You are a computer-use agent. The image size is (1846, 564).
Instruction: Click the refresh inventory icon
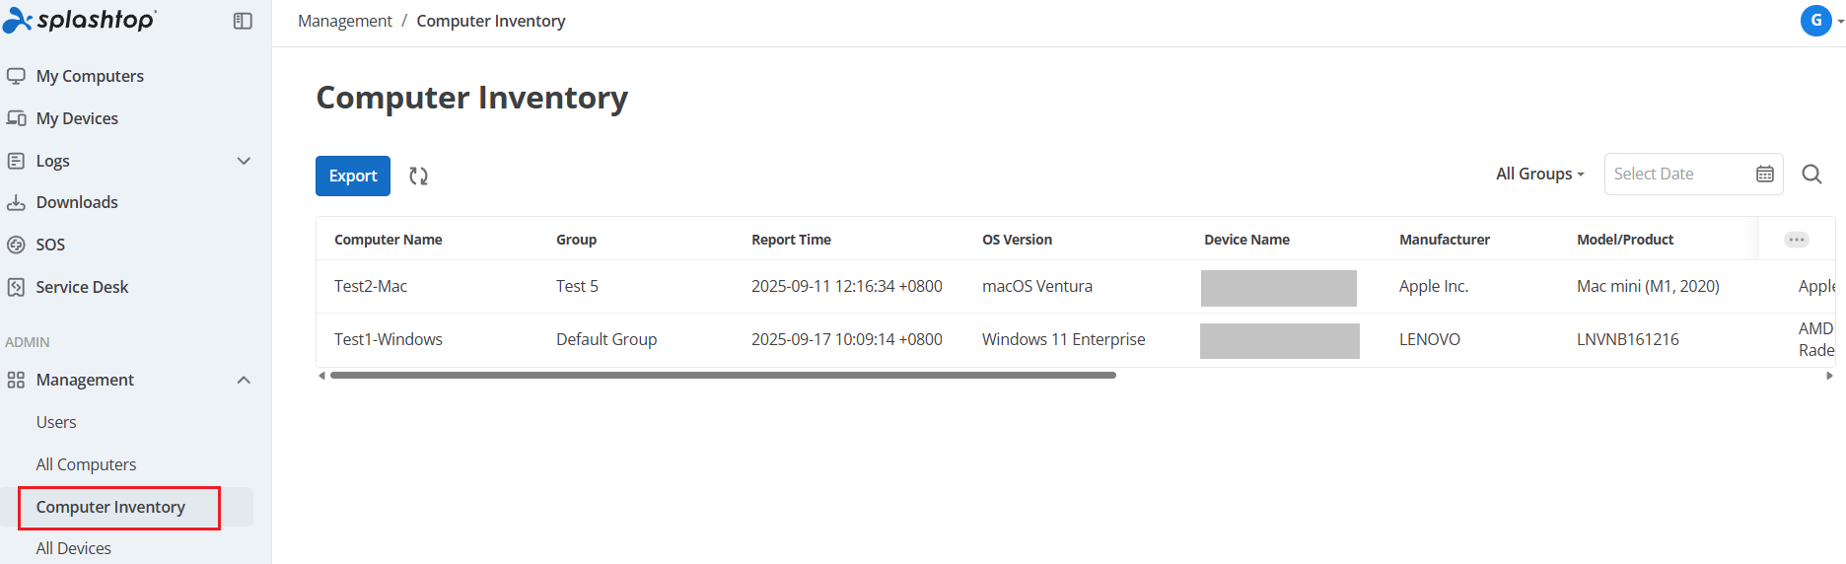pyautogui.click(x=419, y=176)
